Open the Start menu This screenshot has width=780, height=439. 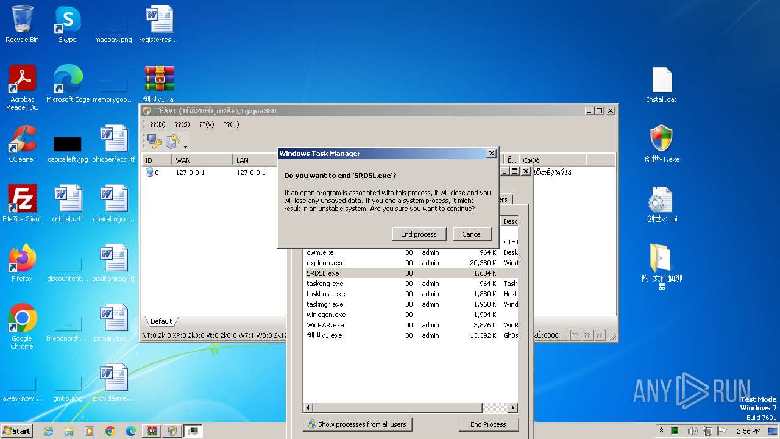pos(17,430)
